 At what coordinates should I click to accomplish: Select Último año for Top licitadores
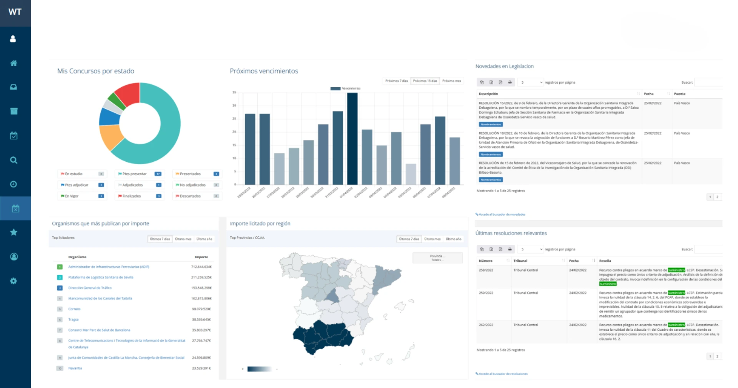tap(204, 239)
